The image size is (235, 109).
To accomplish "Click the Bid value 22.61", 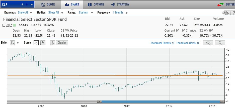I will [x=169, y=25].
